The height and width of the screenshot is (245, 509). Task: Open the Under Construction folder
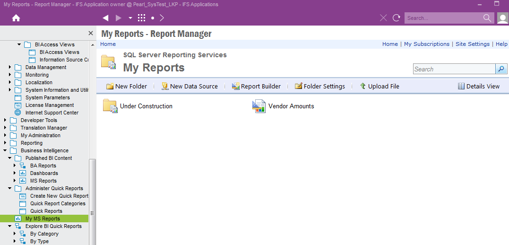(x=146, y=106)
